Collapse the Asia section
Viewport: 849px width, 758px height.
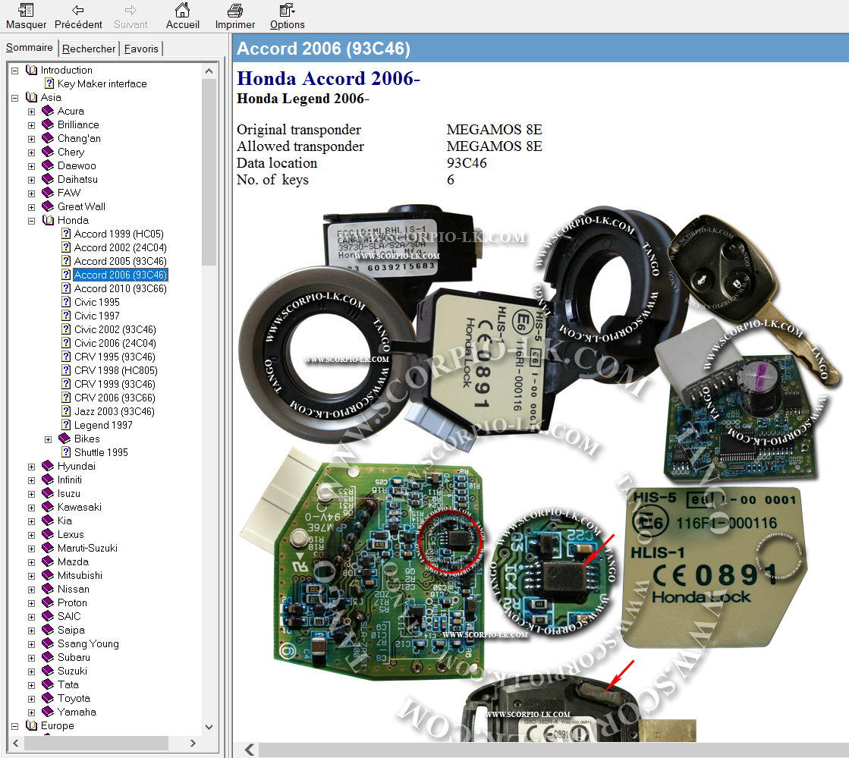coord(15,97)
